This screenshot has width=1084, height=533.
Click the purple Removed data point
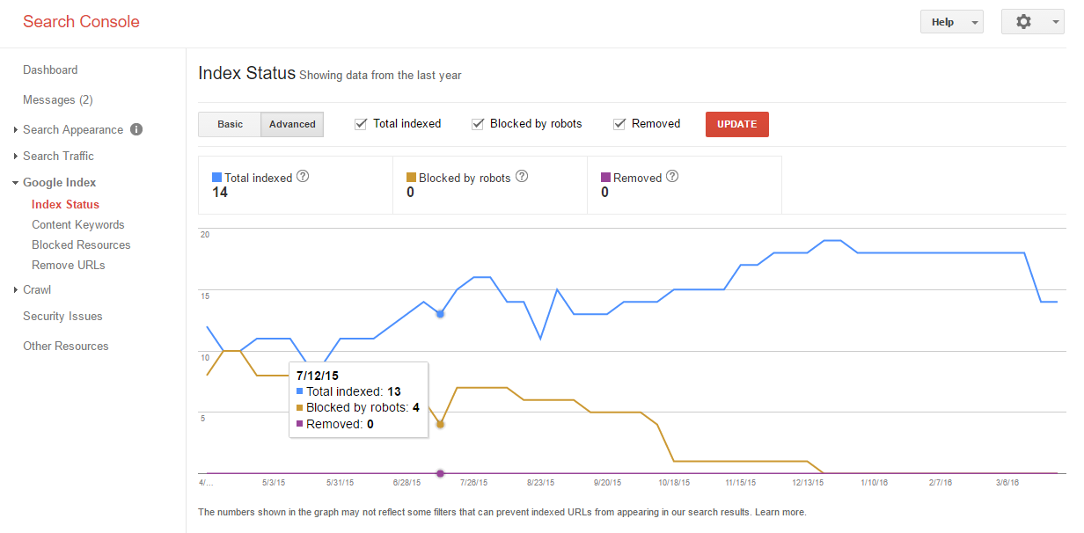click(440, 473)
